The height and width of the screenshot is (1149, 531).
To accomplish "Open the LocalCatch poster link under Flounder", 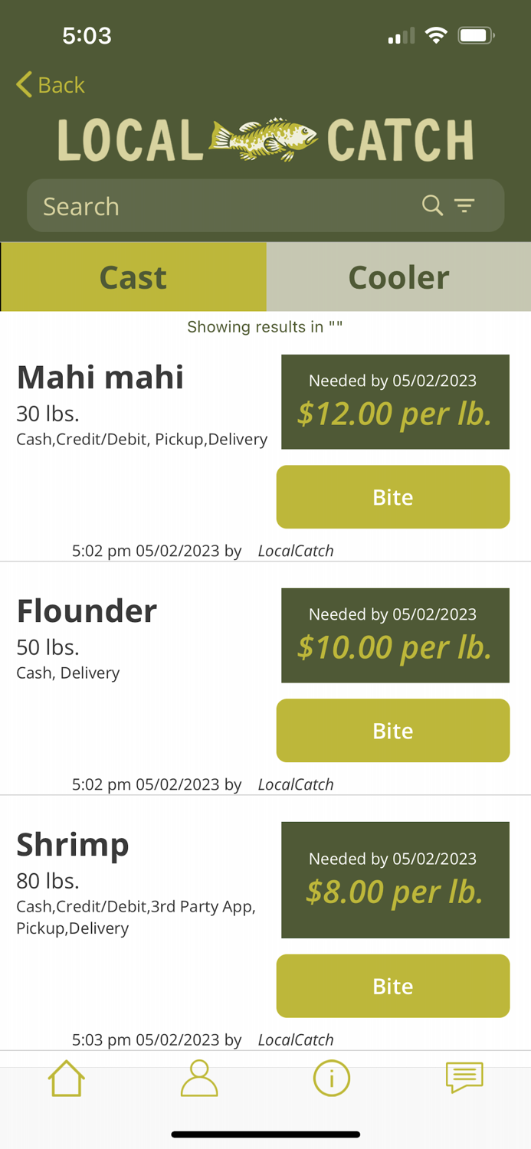I will coord(296,784).
